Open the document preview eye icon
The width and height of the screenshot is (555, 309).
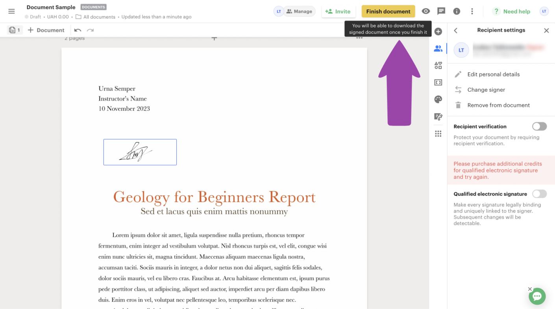point(425,11)
